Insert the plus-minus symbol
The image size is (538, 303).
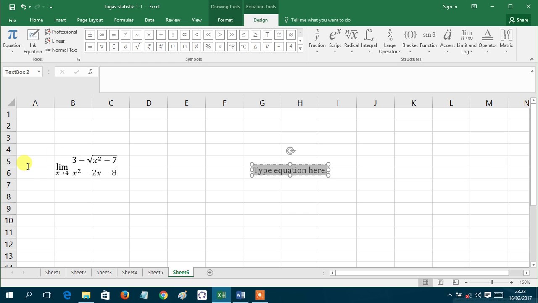point(90,35)
